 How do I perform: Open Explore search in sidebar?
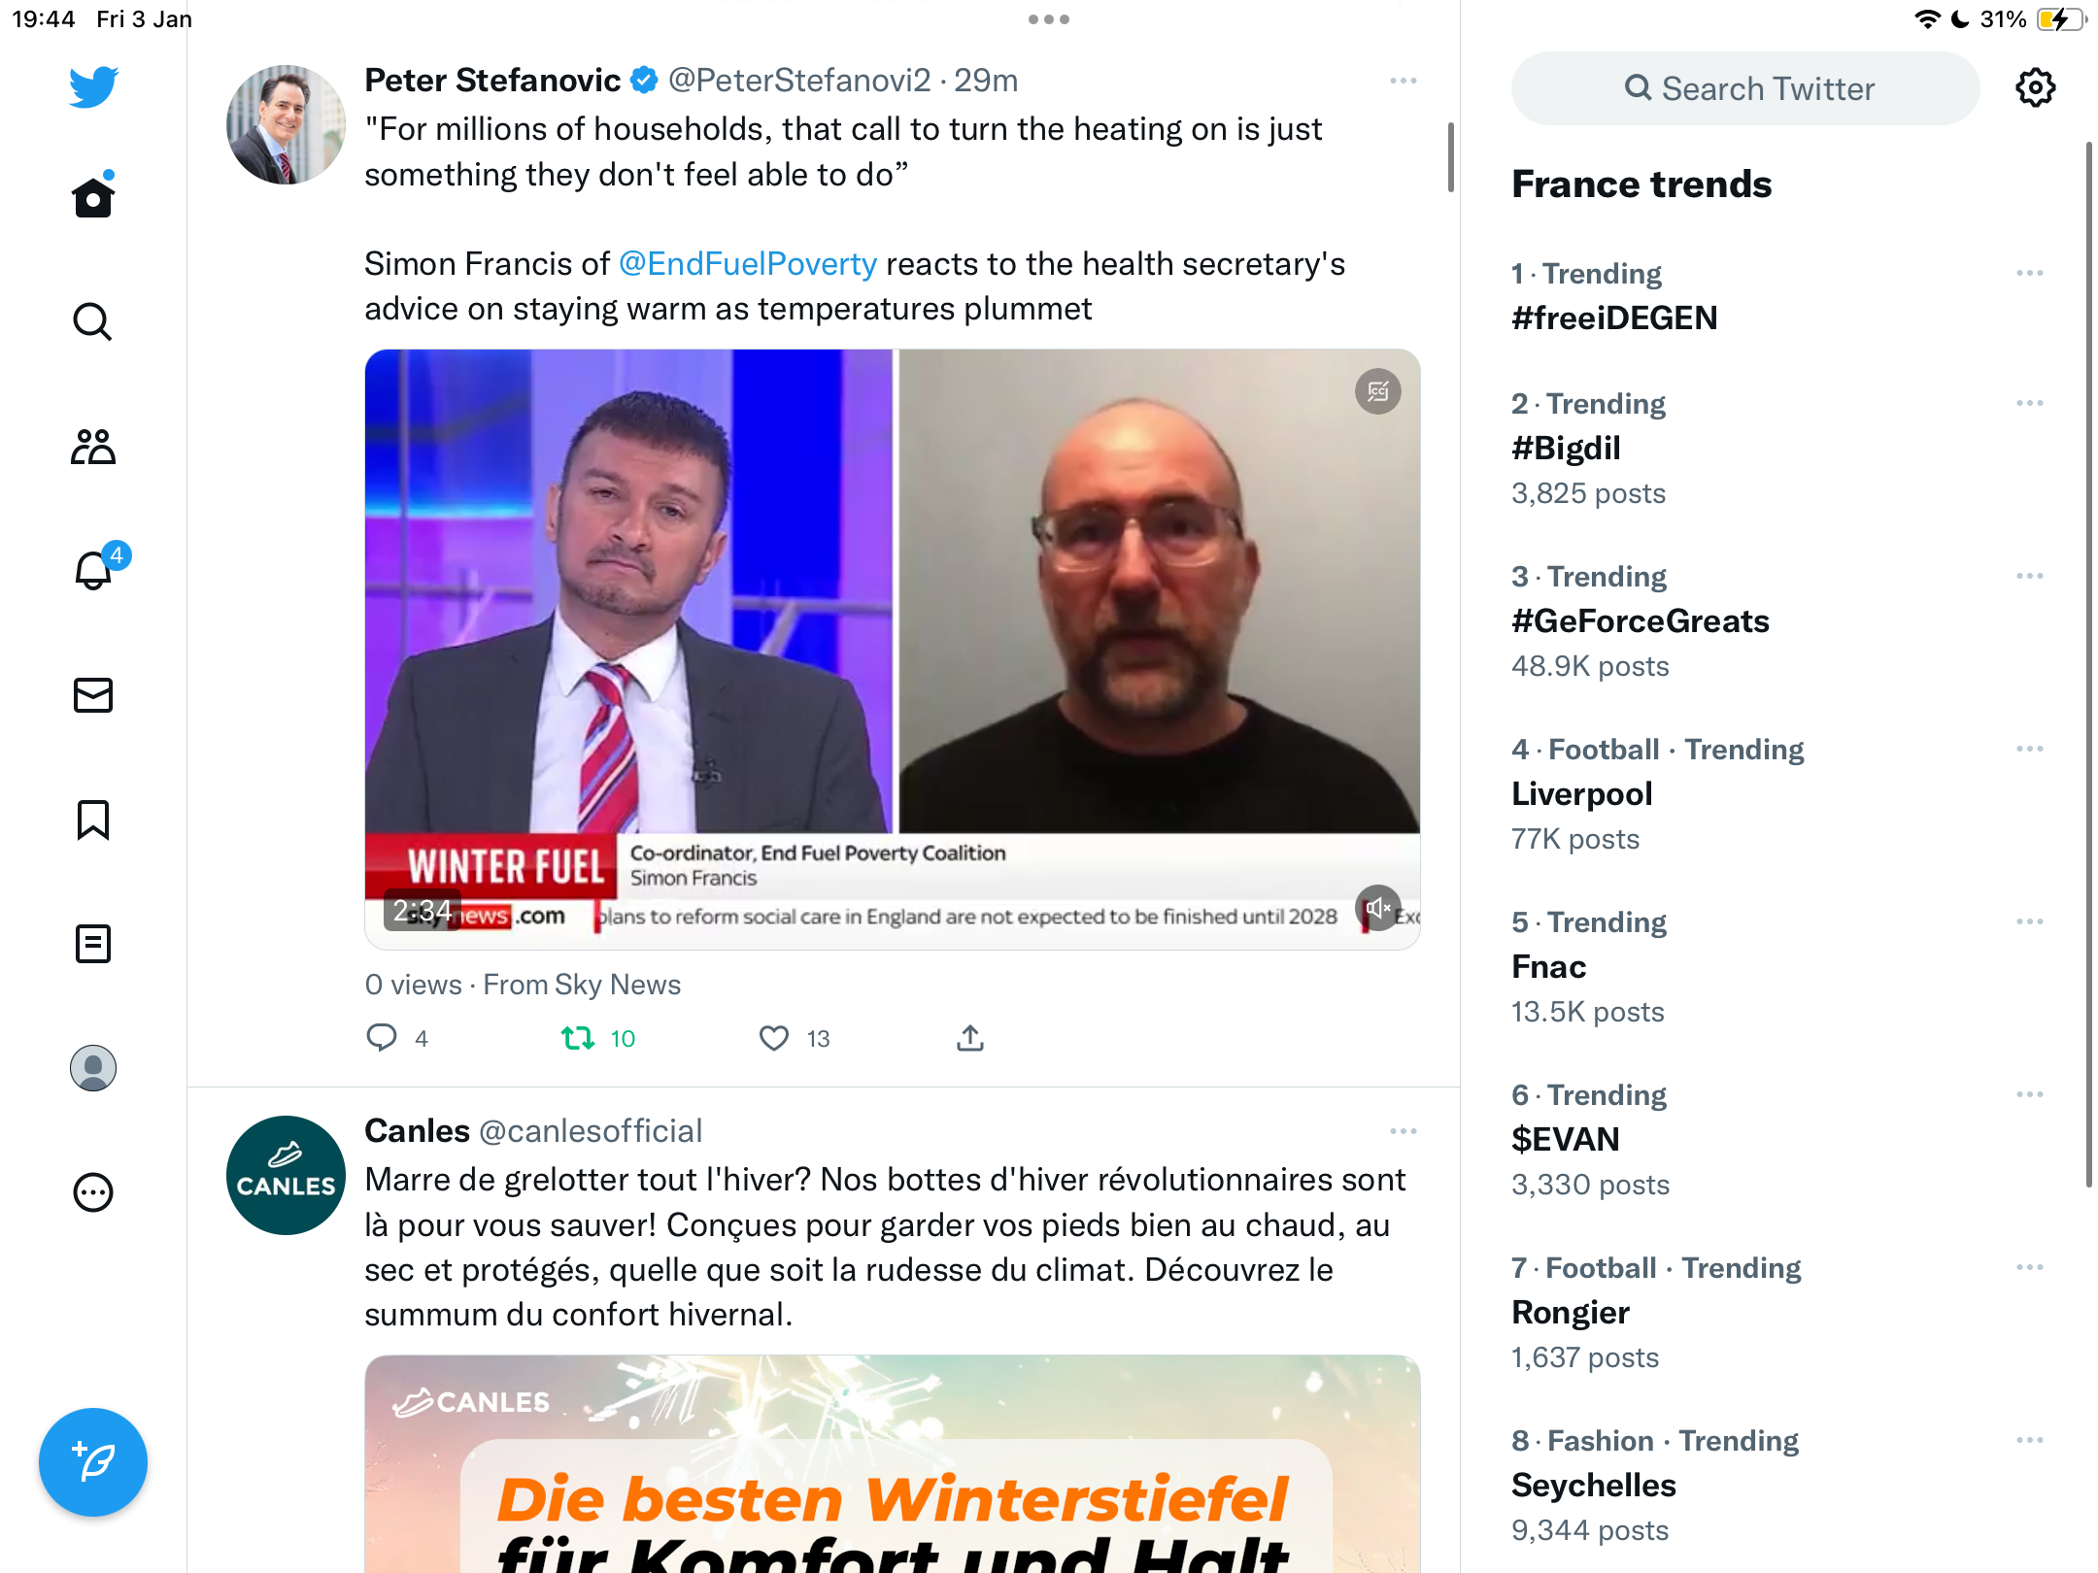click(93, 321)
